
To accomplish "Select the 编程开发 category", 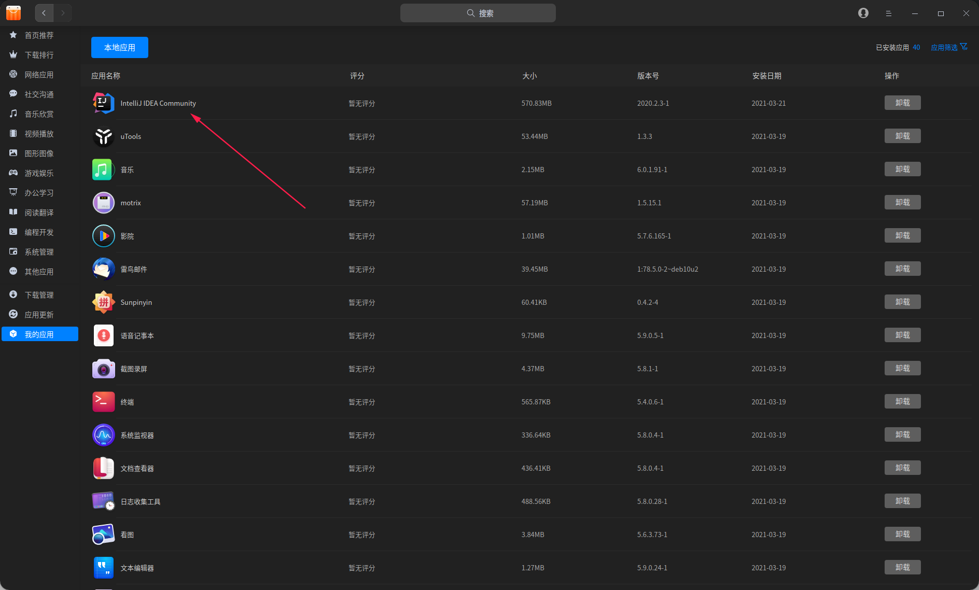I will point(40,232).
